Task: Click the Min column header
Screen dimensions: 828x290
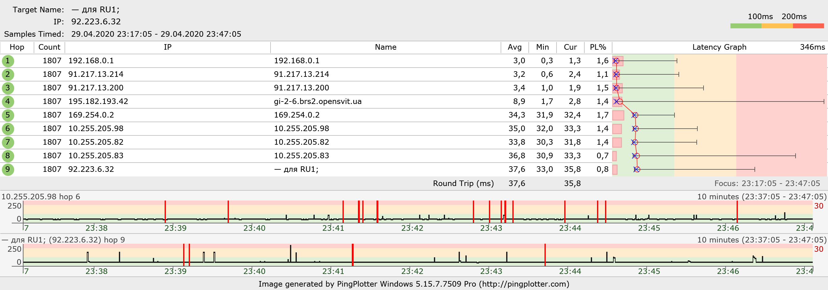Action: (x=543, y=47)
